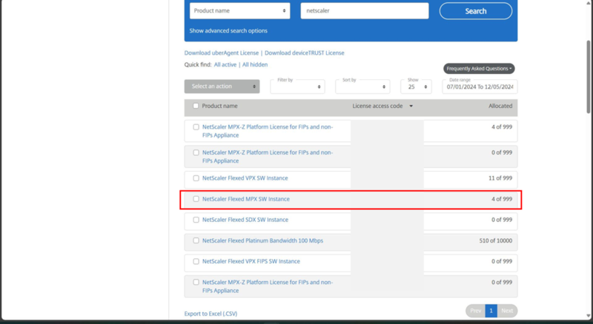The width and height of the screenshot is (593, 324).
Task: Click the scrollbar down arrow
Action: coord(589,316)
